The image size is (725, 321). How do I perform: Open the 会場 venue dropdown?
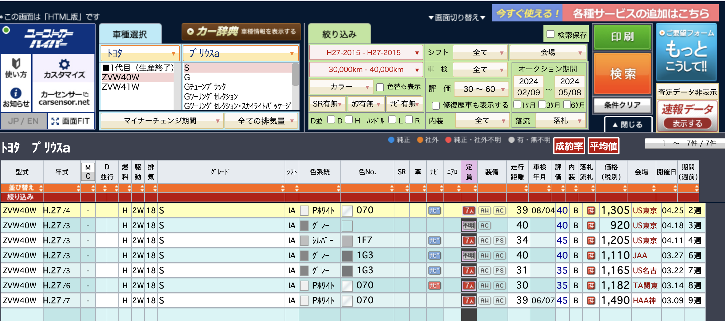[548, 53]
